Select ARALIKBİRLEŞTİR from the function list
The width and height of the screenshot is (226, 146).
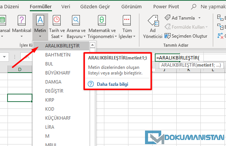click(x=61, y=46)
